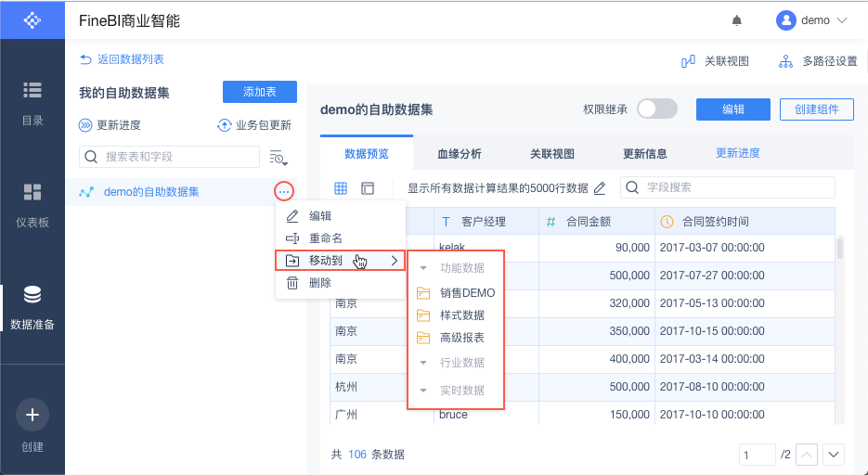Image resolution: width=868 pixels, height=475 pixels.
Task: Click the 返回数据列表 link
Action: click(123, 59)
